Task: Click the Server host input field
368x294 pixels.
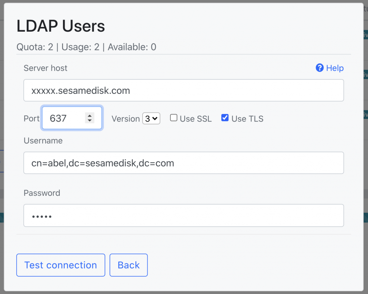Action: click(x=184, y=90)
